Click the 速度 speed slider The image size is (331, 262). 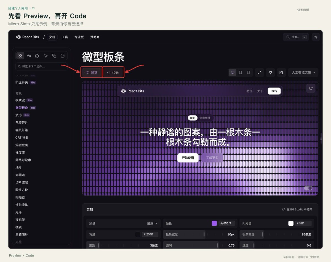coord(277,245)
